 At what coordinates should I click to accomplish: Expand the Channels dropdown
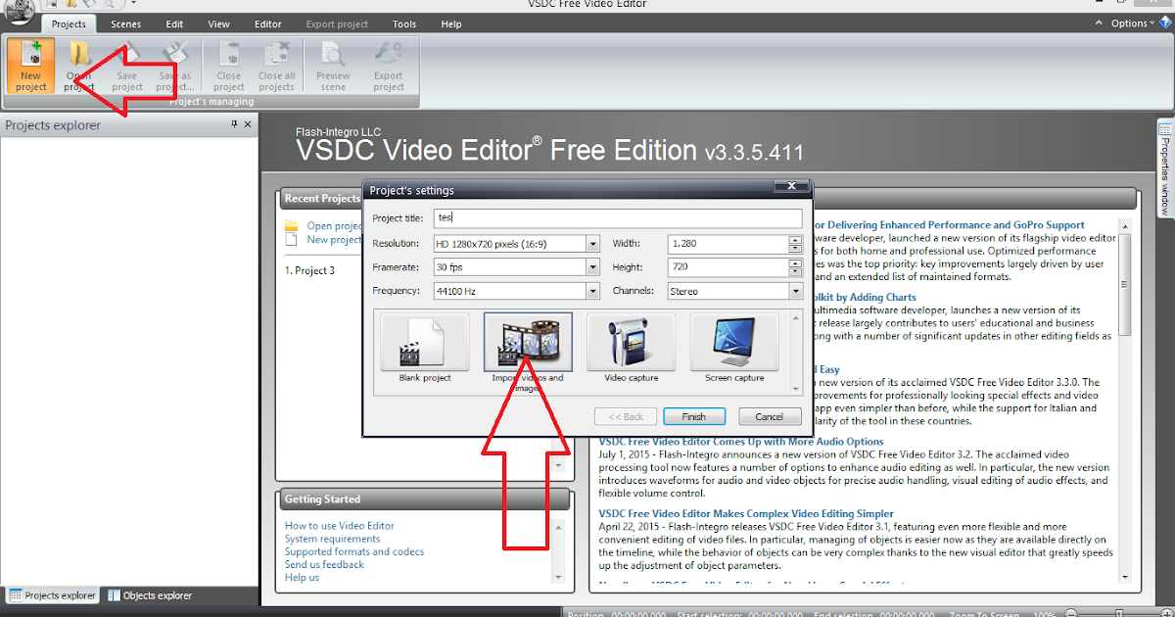click(x=795, y=291)
